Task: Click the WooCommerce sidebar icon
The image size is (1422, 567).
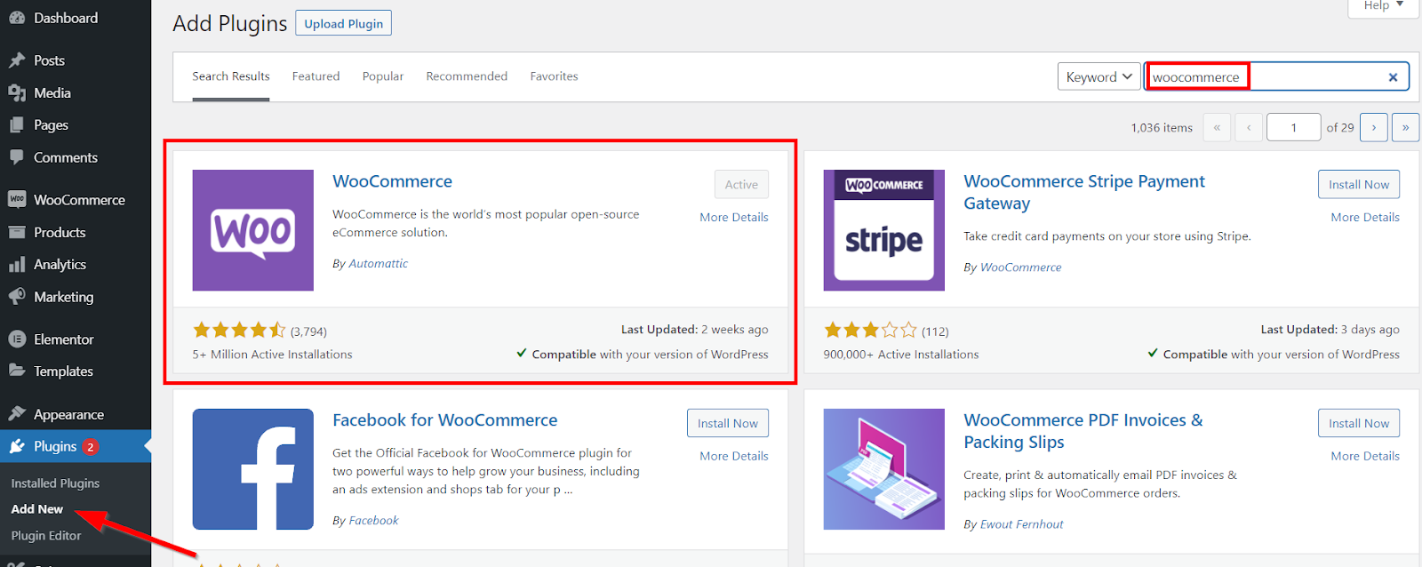Action: coord(17,200)
